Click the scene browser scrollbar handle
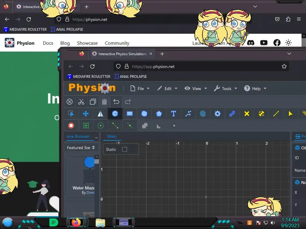The image size is (306, 229). click(97, 161)
